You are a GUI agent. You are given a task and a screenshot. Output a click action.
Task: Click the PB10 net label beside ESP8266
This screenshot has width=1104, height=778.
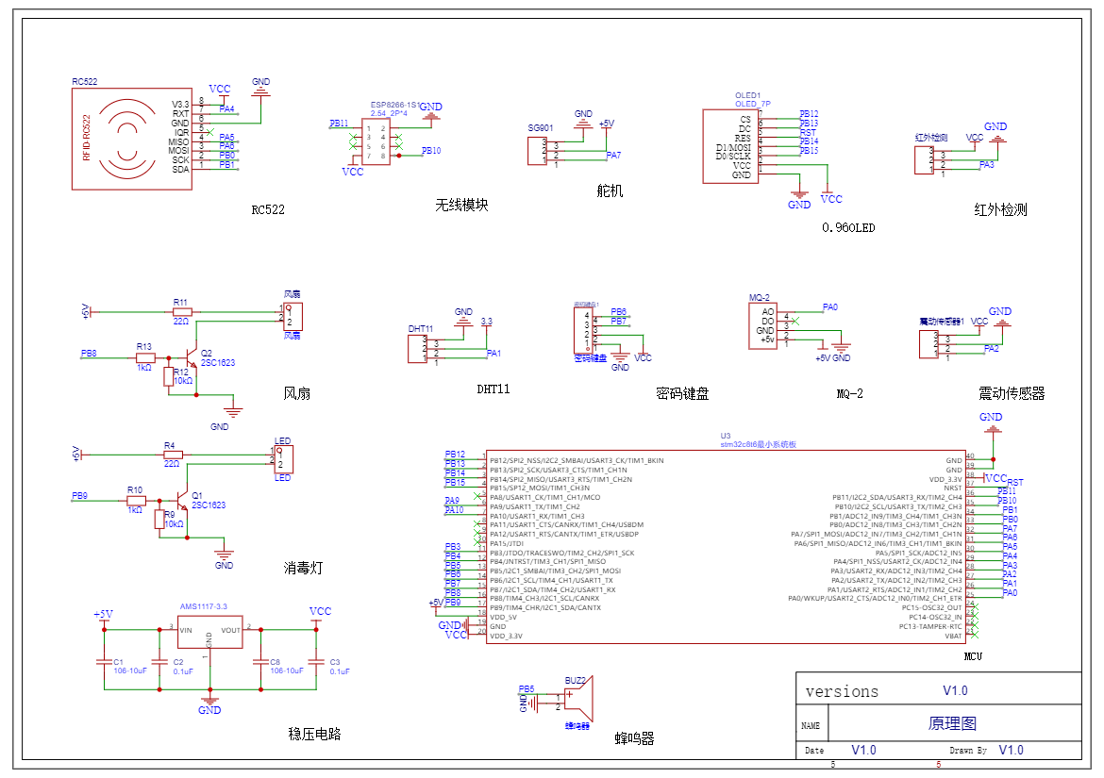(431, 151)
